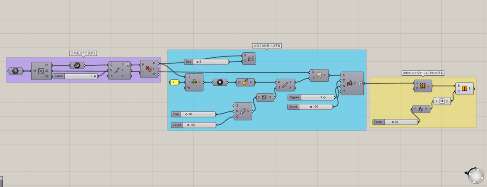
Task: Toggle flatten arrow on Interpolate C output
Action: click(360, 83)
